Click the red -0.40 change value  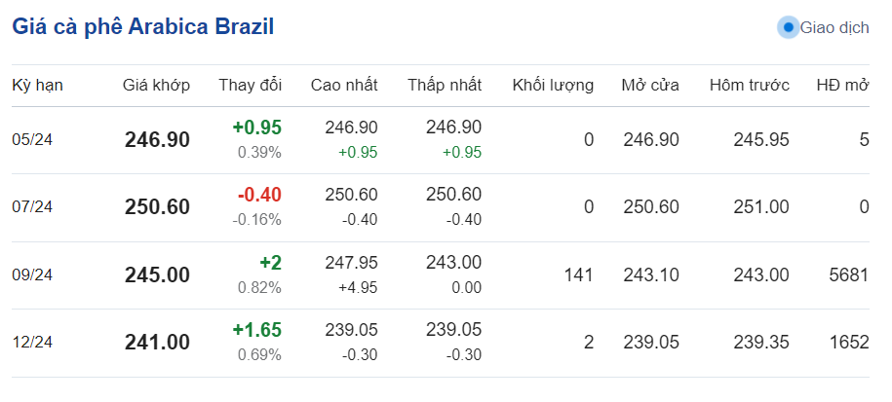coord(259,195)
